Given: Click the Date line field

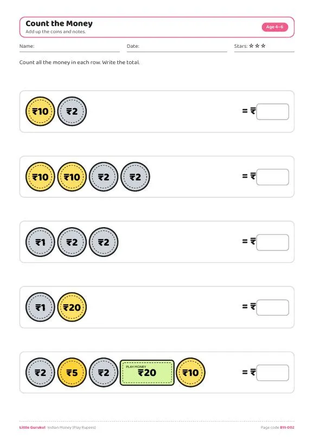Looking at the screenshot, I should click(x=177, y=47).
